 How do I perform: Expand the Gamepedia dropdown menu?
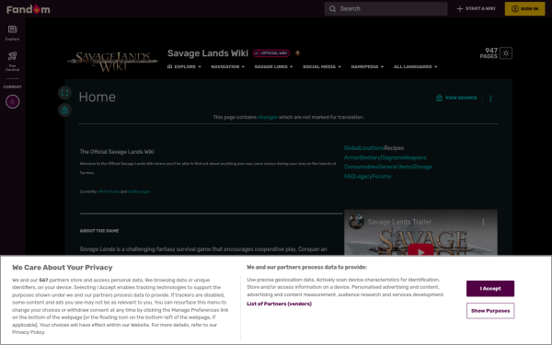point(367,66)
